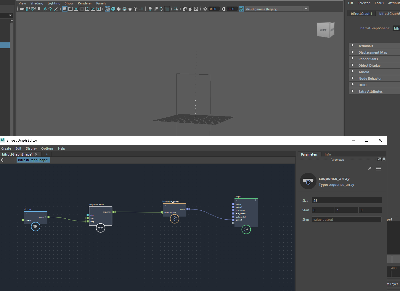The width and height of the screenshot is (400, 291).
Task: Go back with the graph navigation arrow
Action: click(x=2, y=160)
